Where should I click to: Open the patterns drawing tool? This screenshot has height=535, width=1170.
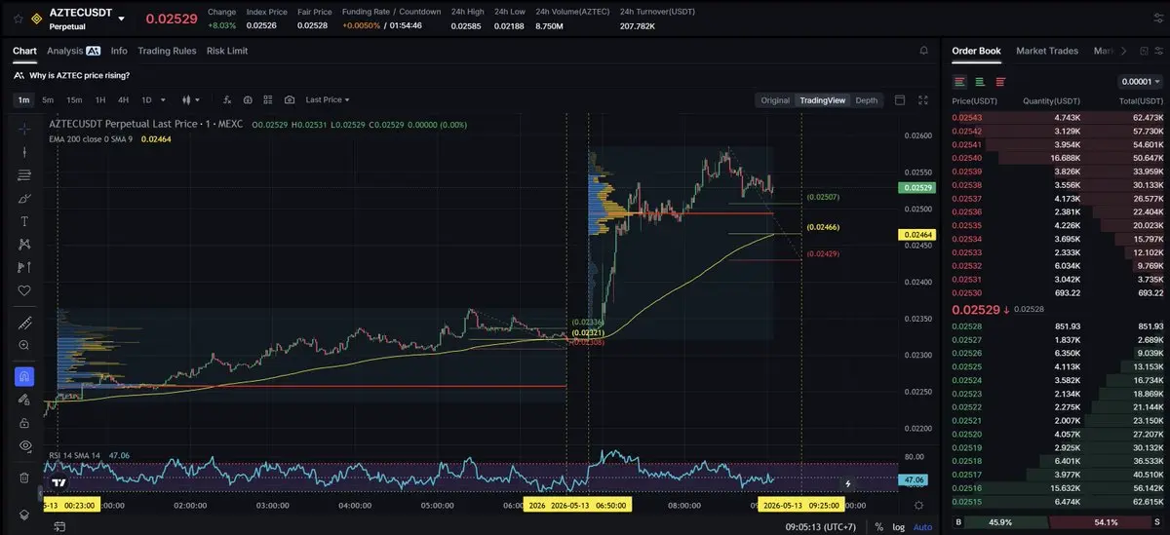[x=24, y=244]
